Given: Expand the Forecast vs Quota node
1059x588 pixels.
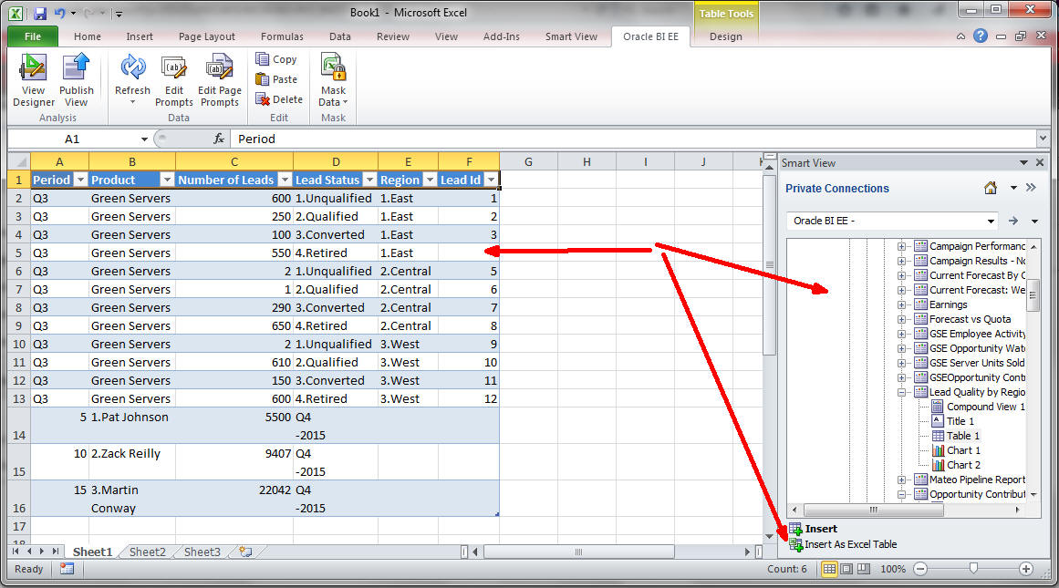Looking at the screenshot, I should coord(901,319).
